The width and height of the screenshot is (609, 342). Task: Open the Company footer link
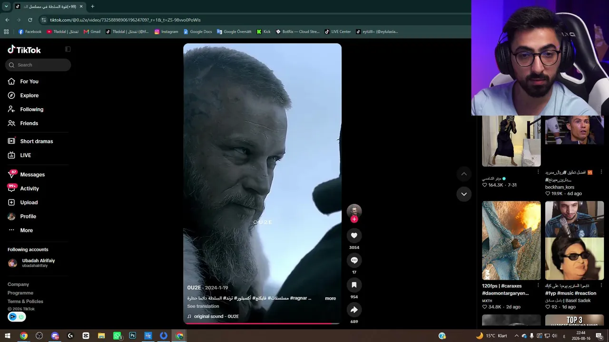pos(18,285)
